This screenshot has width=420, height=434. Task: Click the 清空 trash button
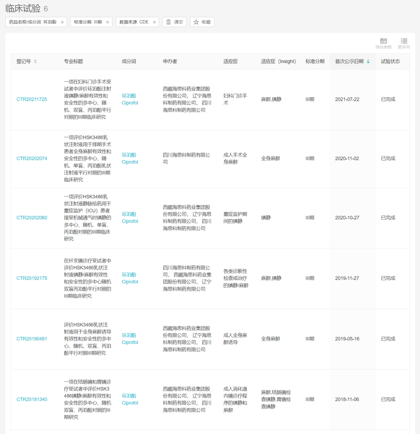[x=175, y=22]
